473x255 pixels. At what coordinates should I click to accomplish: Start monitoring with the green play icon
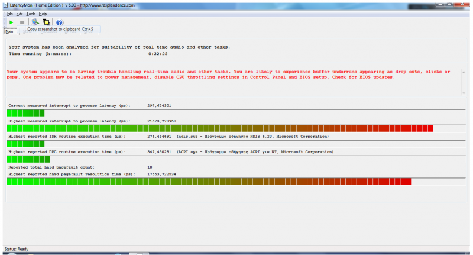[x=11, y=22]
